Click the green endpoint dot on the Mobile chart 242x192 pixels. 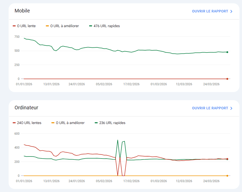pos(227,52)
